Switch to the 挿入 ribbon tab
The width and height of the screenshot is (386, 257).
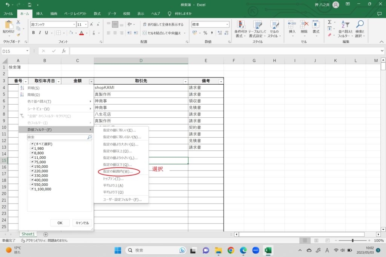tap(39, 14)
